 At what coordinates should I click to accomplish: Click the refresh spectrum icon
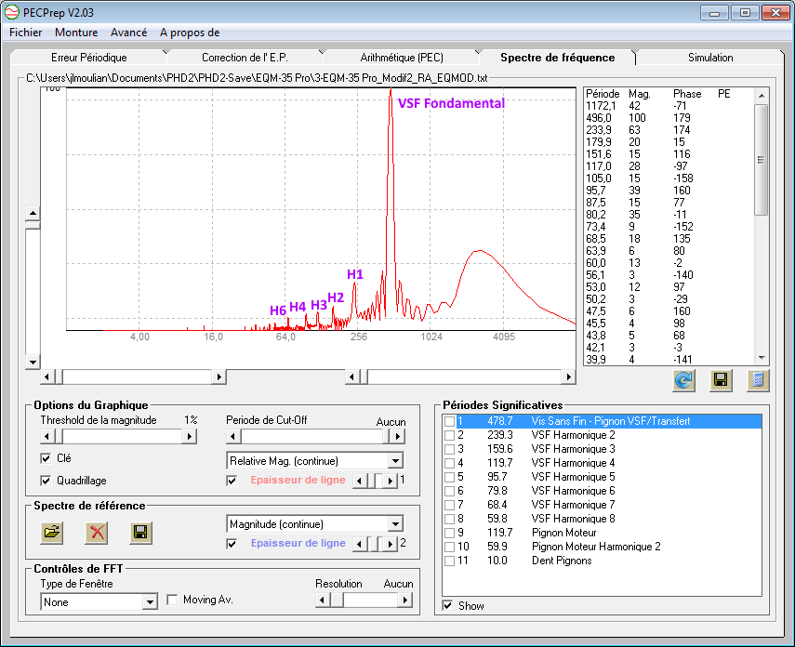[x=683, y=380]
